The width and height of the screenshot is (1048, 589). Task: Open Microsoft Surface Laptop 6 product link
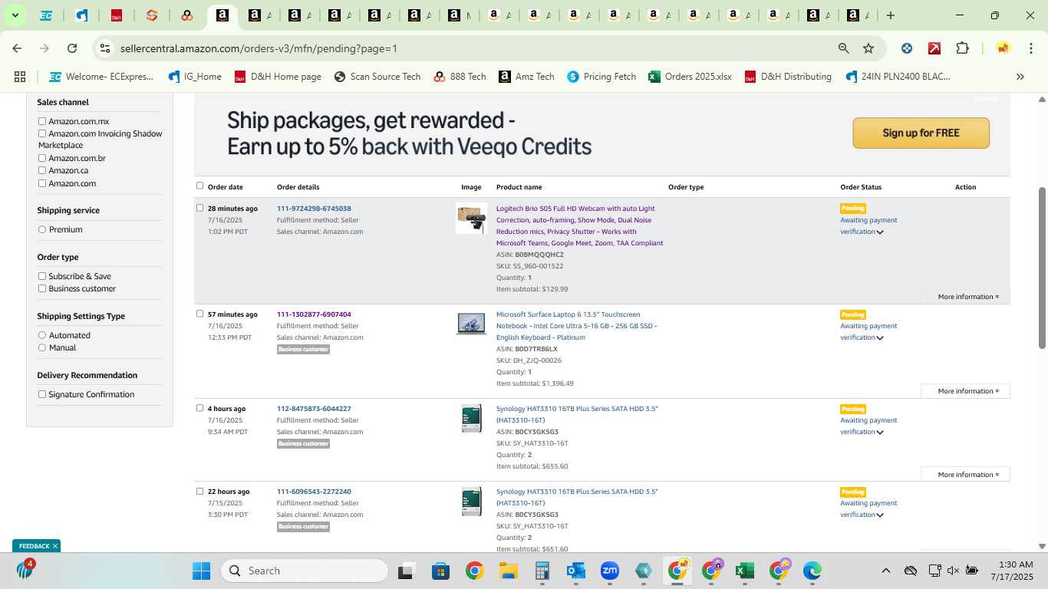click(x=576, y=326)
